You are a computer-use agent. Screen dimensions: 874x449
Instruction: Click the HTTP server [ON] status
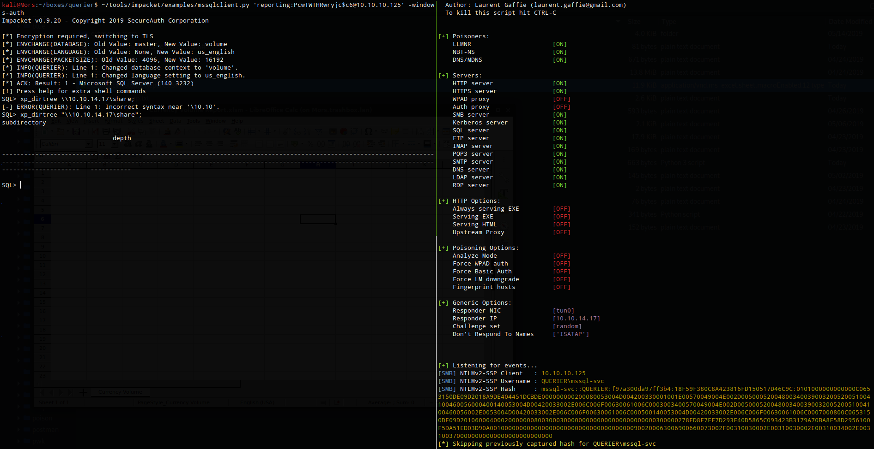click(560, 83)
